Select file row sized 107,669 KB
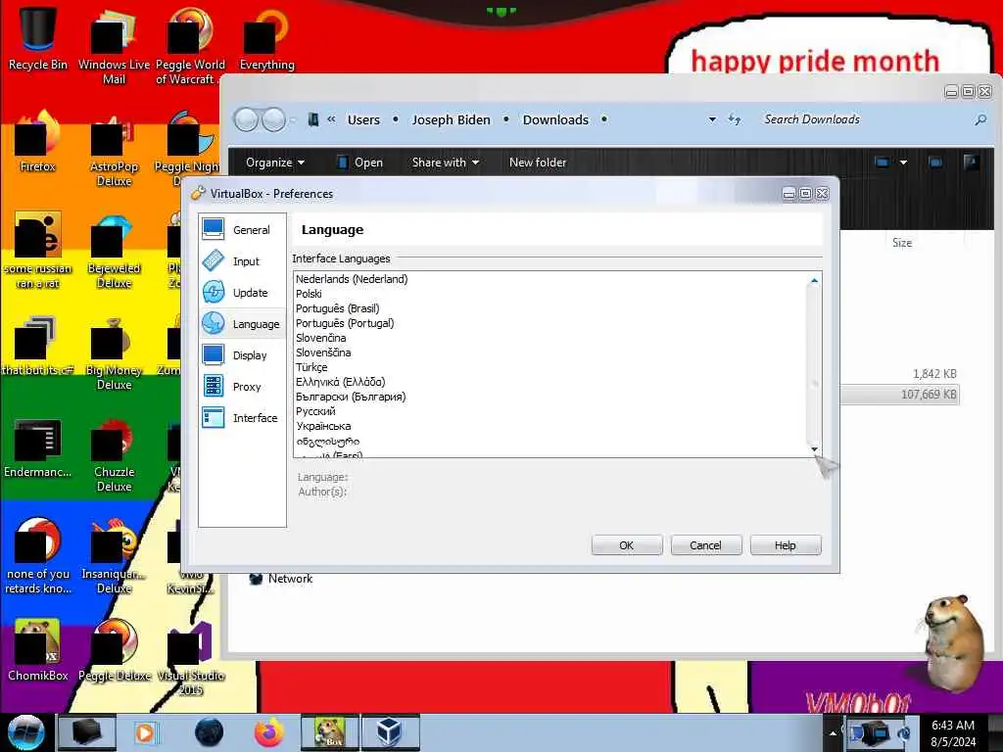 point(899,395)
